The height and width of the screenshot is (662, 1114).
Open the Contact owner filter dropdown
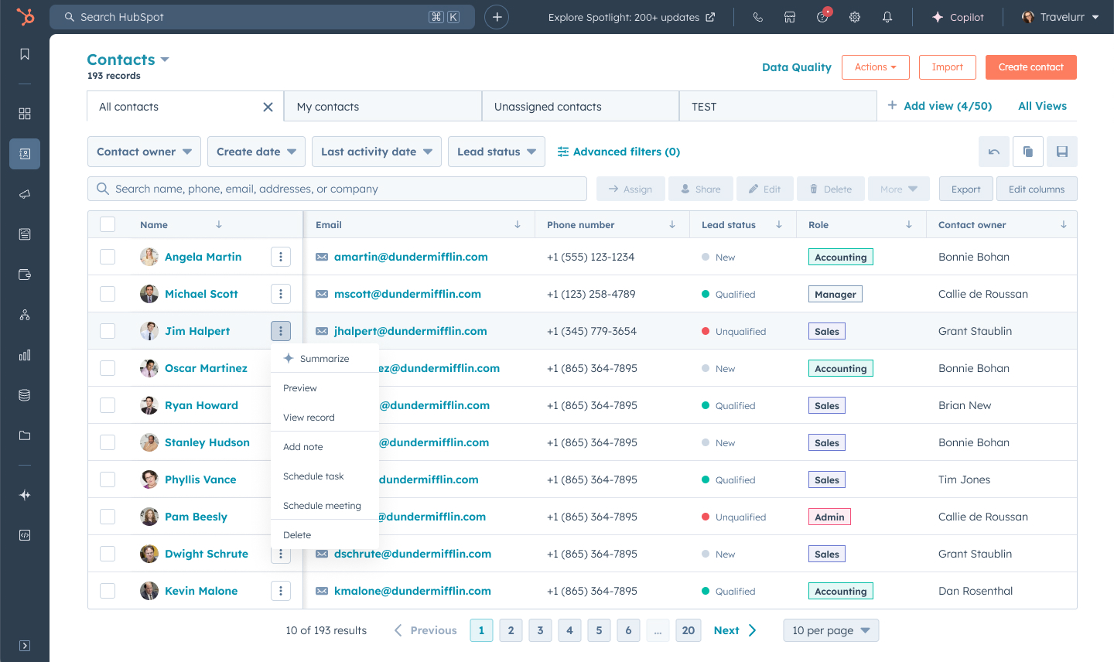(144, 152)
